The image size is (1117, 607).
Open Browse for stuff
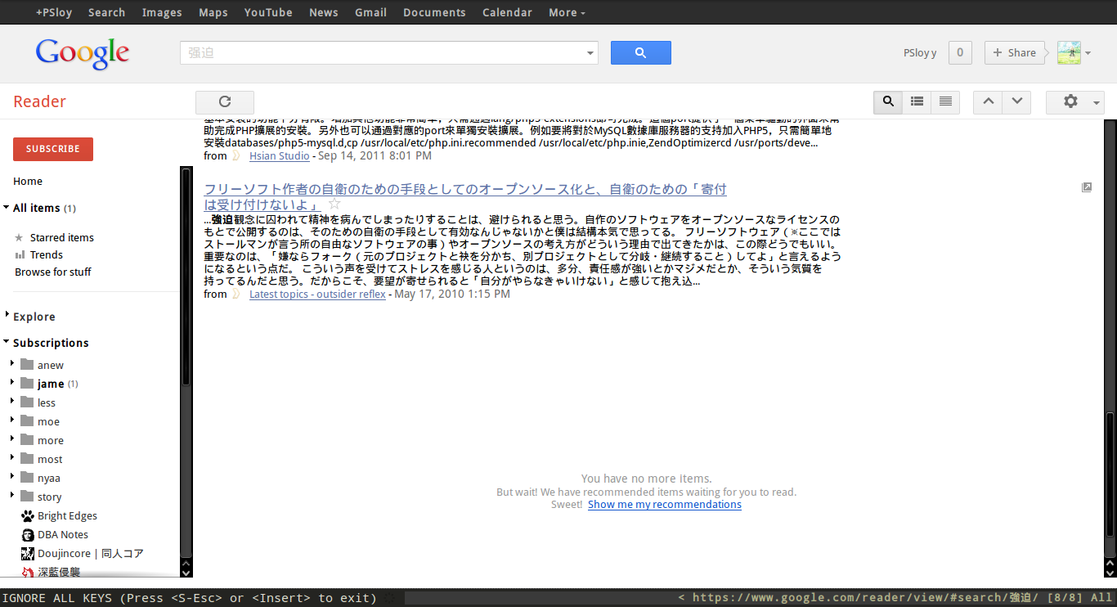[x=53, y=272]
